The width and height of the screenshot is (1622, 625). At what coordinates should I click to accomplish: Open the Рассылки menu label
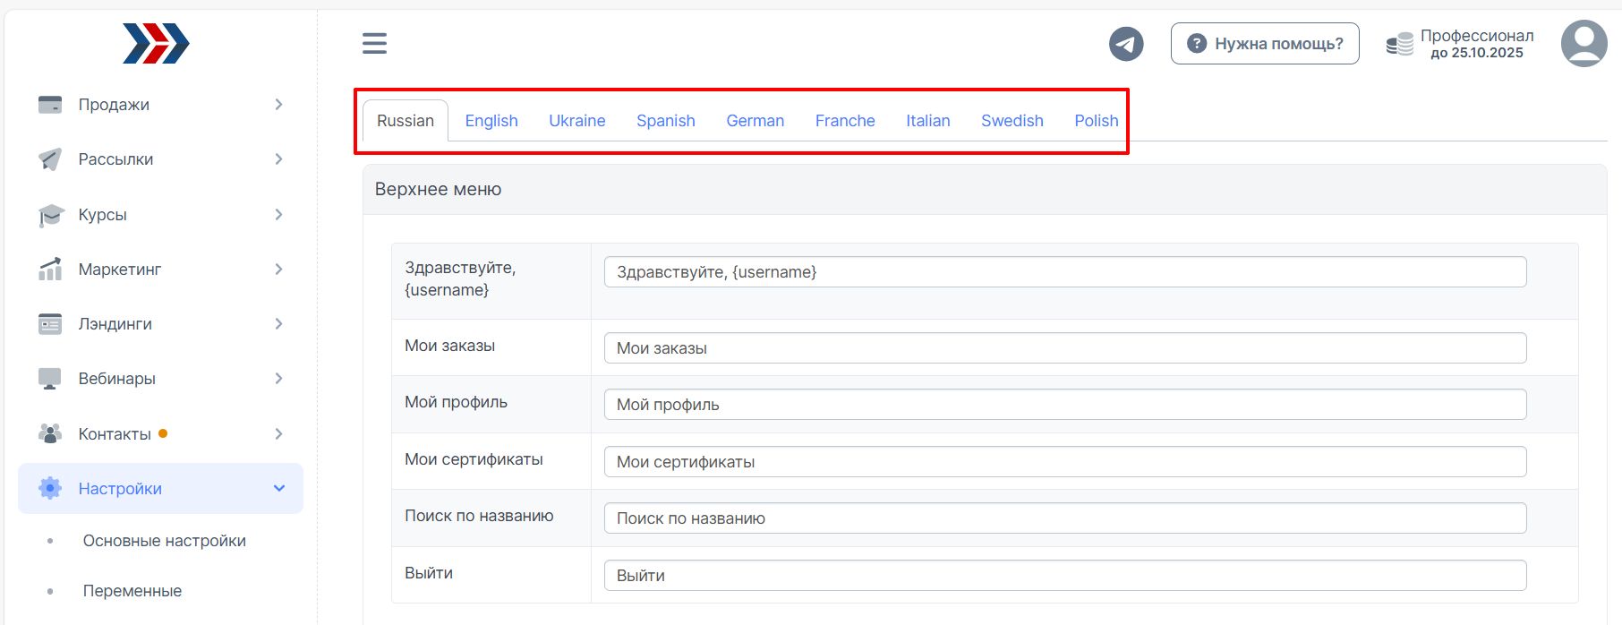(x=115, y=159)
